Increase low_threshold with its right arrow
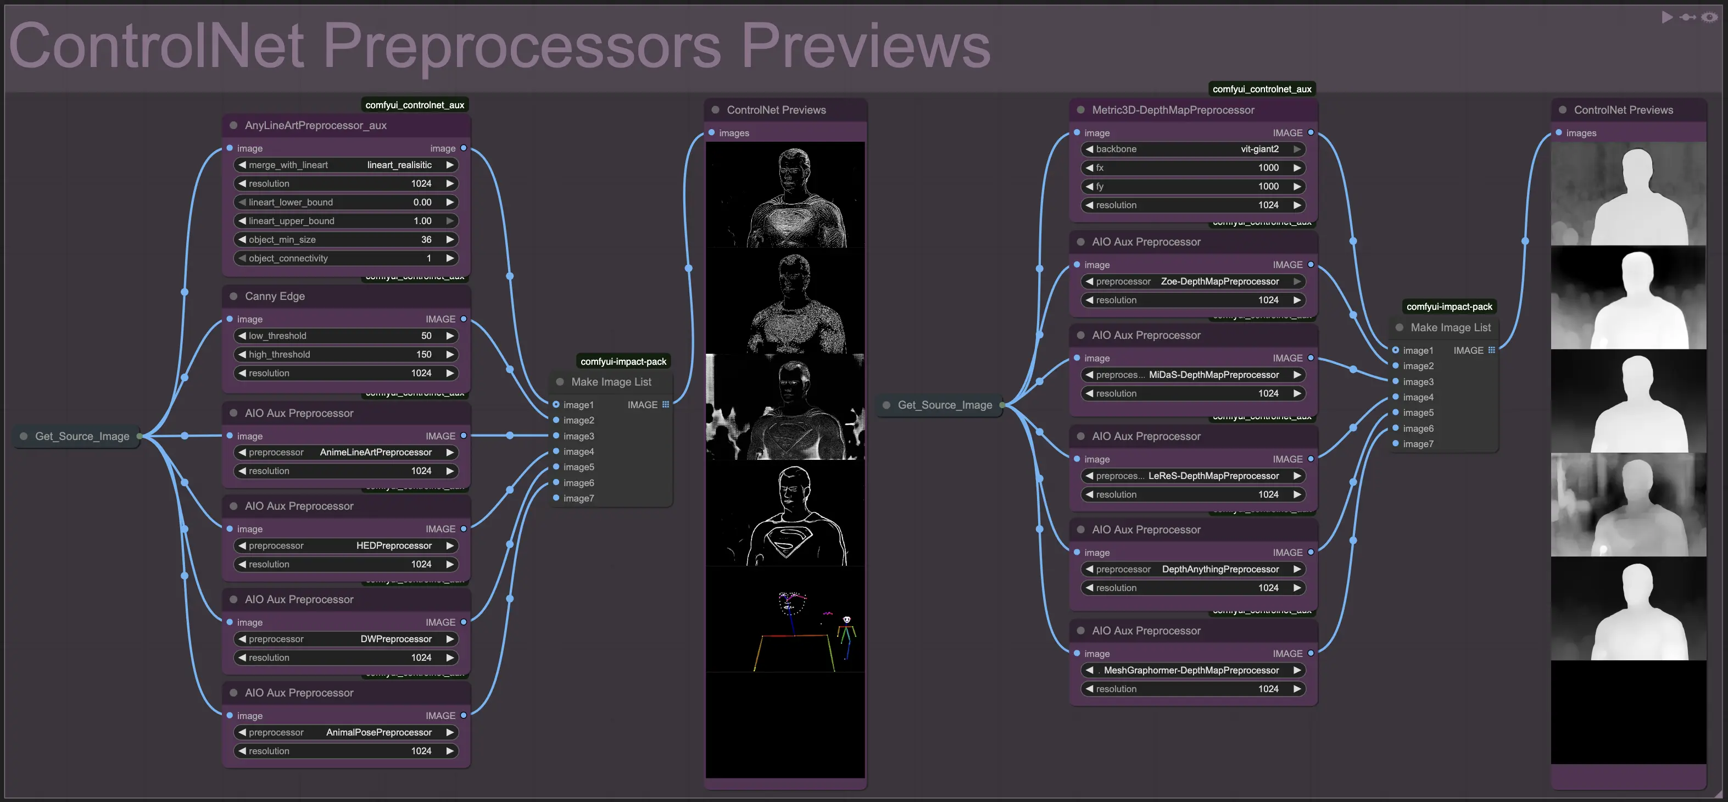Image resolution: width=1728 pixels, height=802 pixels. 450,336
